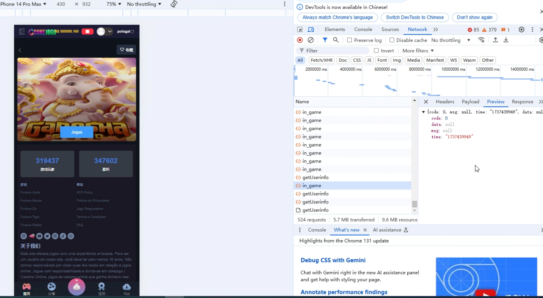
Task: Open the game site hamburger menu
Action: (x=22, y=31)
